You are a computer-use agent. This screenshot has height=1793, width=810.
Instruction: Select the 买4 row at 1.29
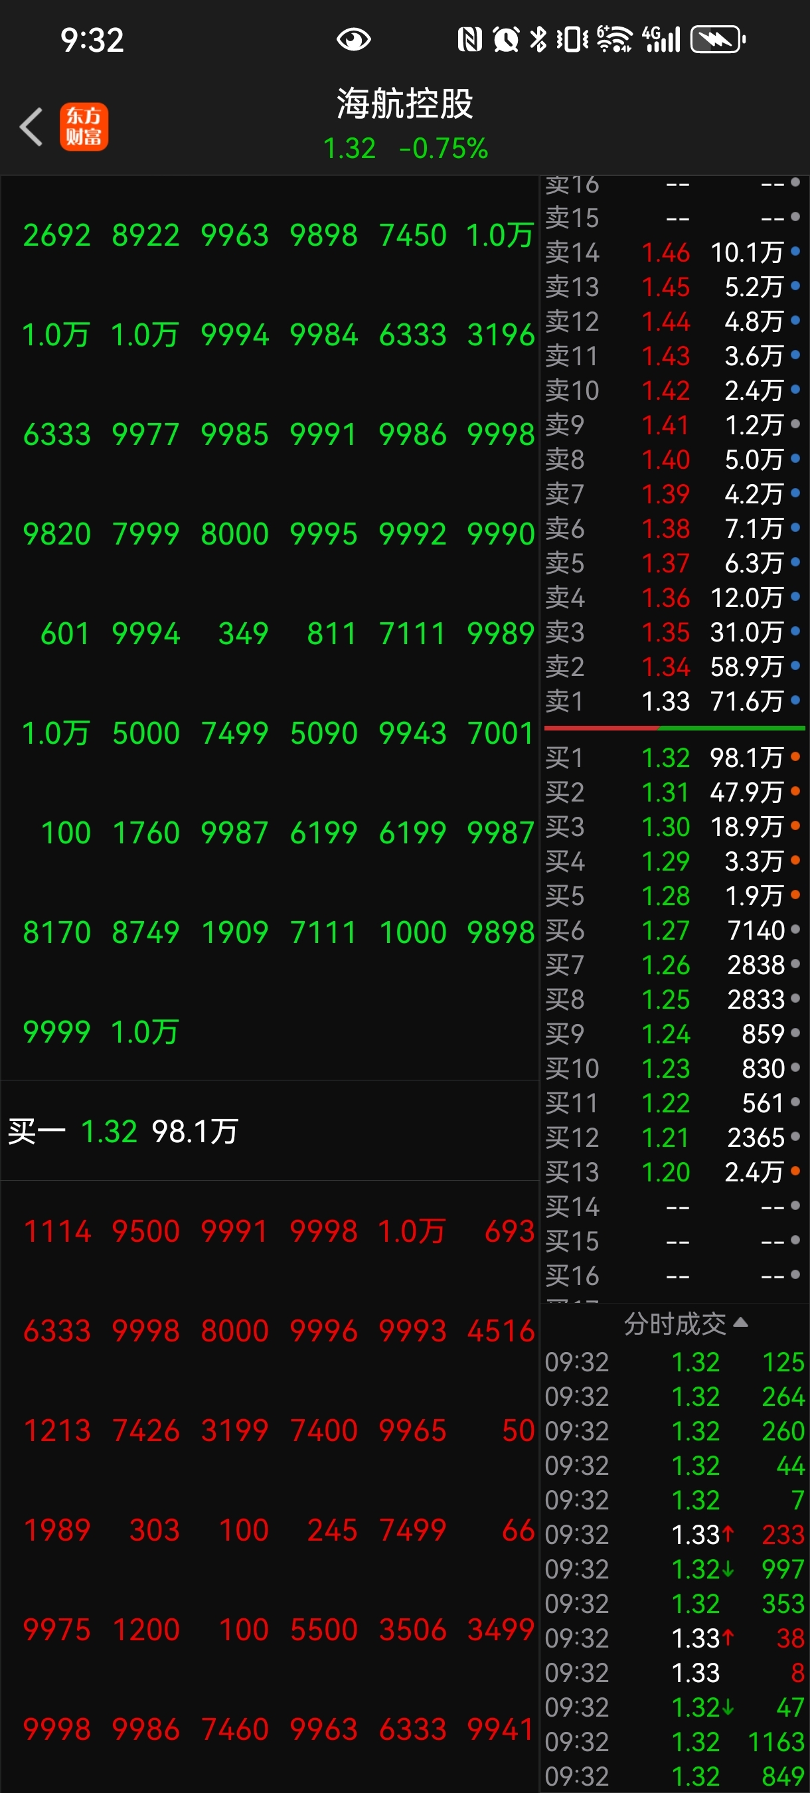click(x=675, y=861)
